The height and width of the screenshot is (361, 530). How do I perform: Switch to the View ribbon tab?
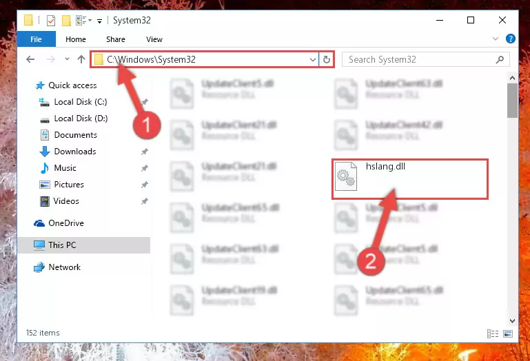tap(154, 39)
